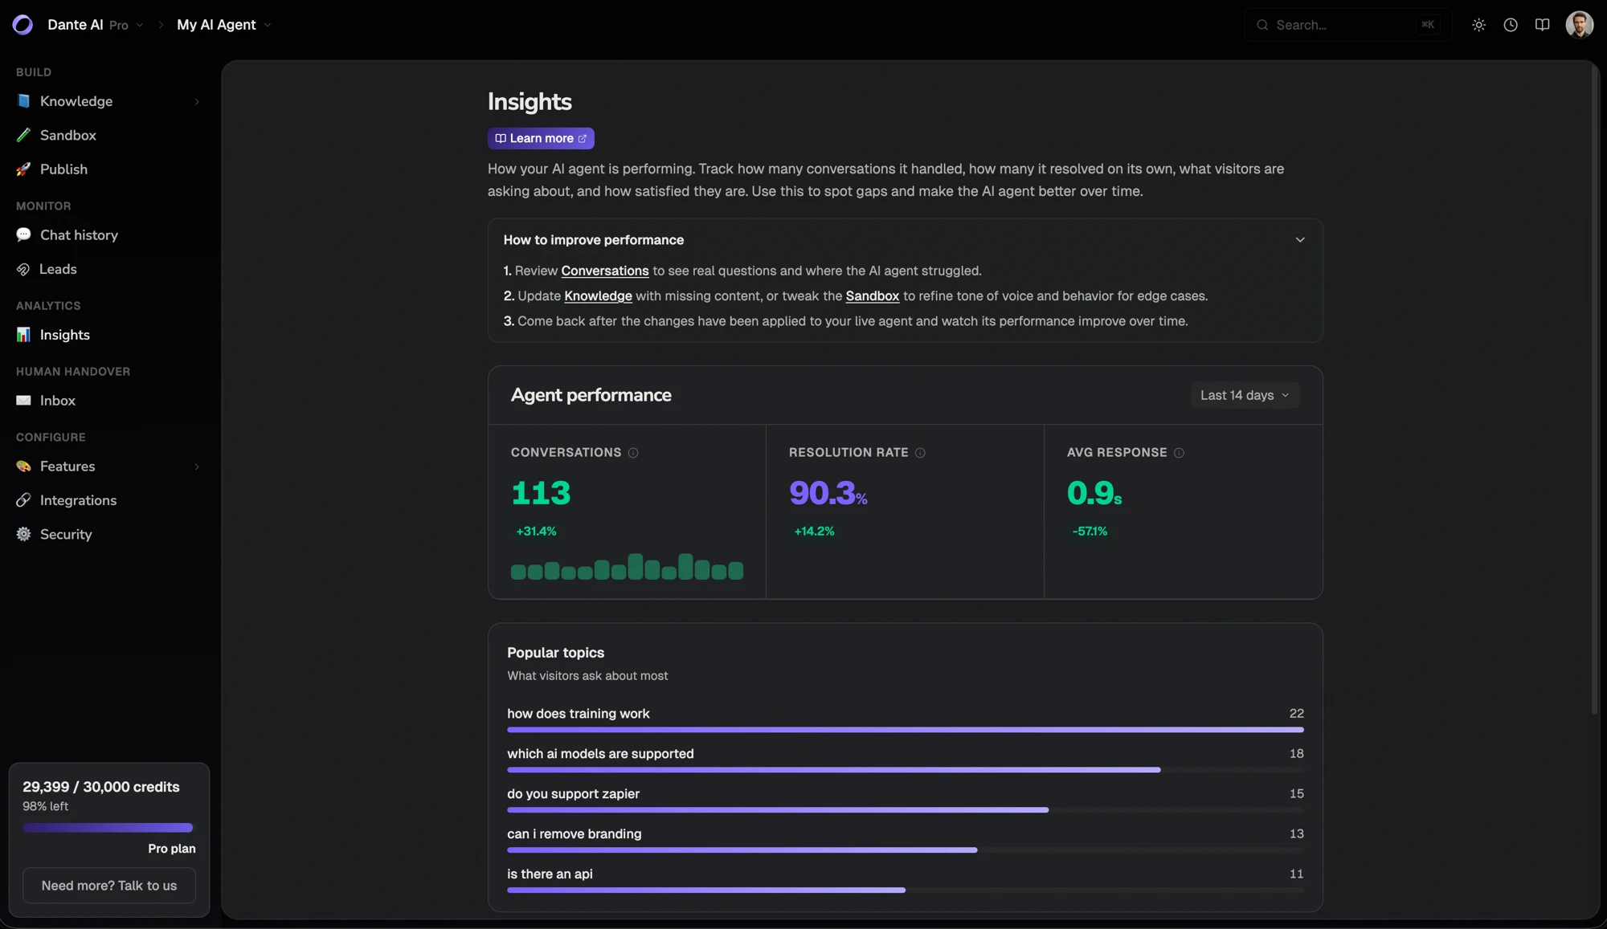Screen dimensions: 1607x929
Task: Open the history clock icon
Action: pyautogui.click(x=1511, y=25)
